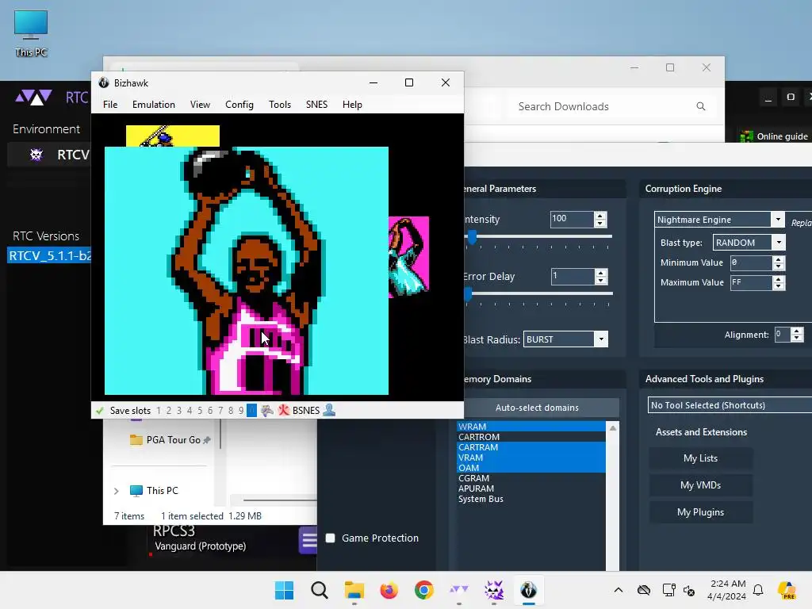Increase Intensity value with up arrow
This screenshot has width=812, height=609.
click(600, 216)
